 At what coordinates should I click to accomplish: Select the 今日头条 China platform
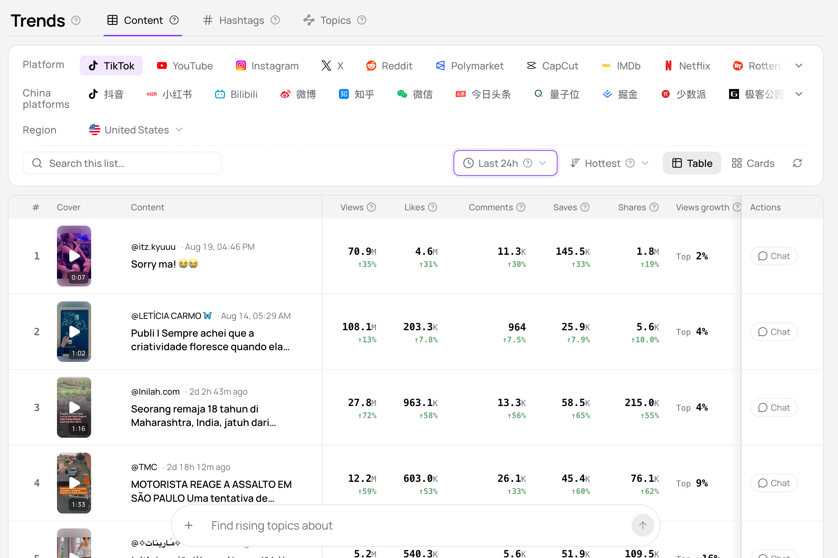(x=483, y=94)
